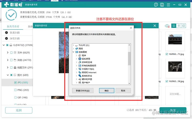The width and height of the screenshot is (192, 119).
Task: Click the G:(FAT32) drive icon in sidebar
Action: 11,45
